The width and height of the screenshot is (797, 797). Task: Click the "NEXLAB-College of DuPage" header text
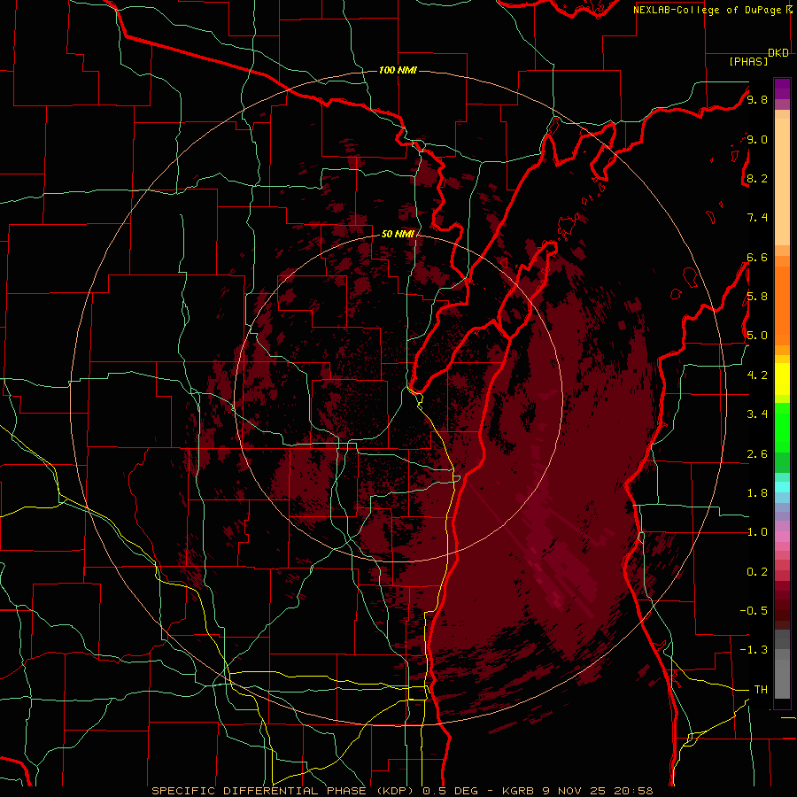coord(707,10)
